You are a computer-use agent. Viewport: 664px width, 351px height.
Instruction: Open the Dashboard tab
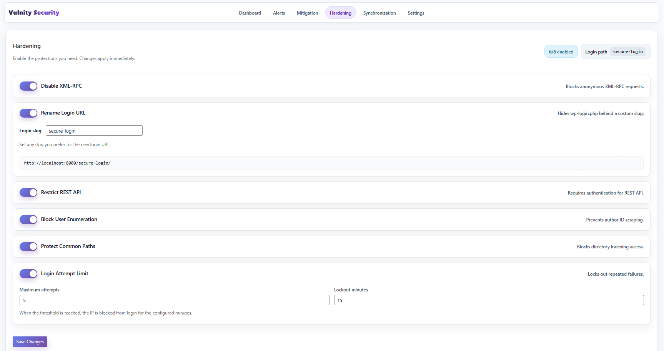click(250, 13)
